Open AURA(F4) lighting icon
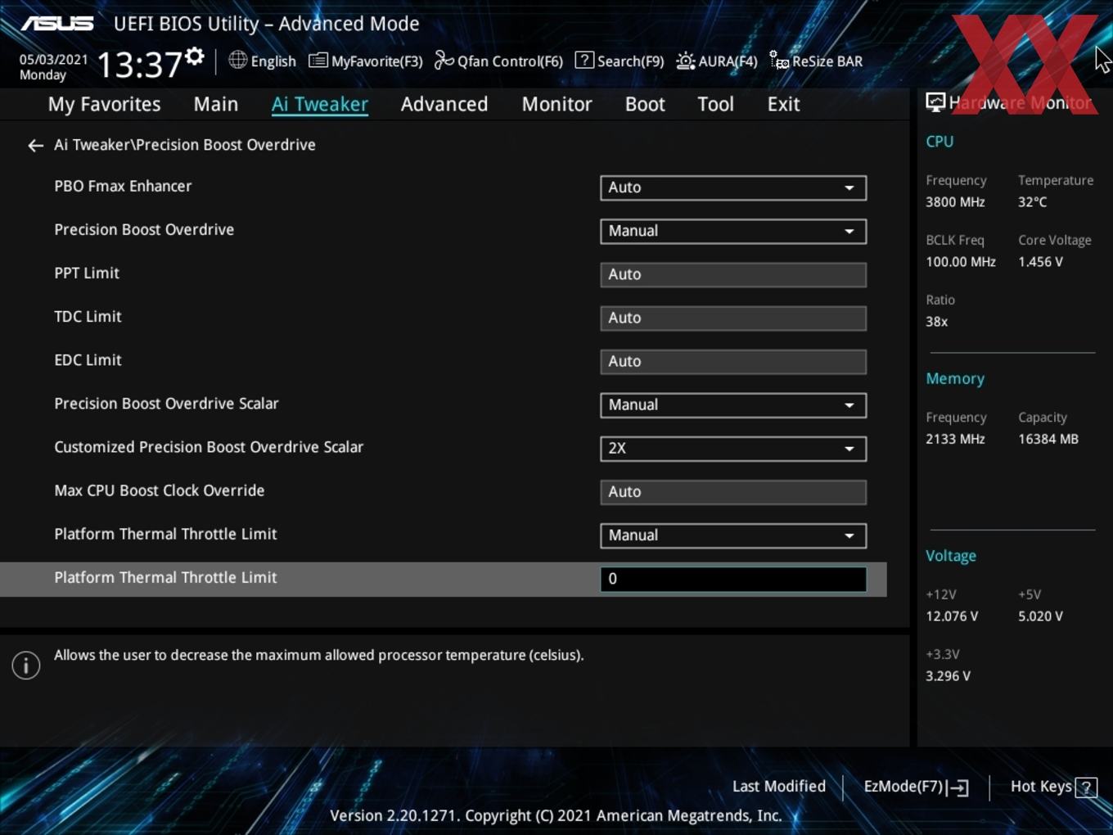The image size is (1113, 835). 686,61
